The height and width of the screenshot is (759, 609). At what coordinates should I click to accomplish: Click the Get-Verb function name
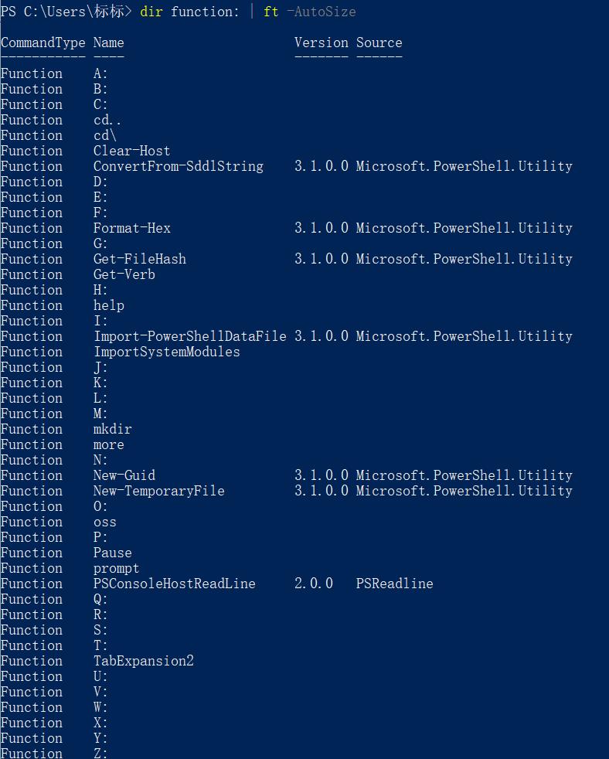coord(124,274)
